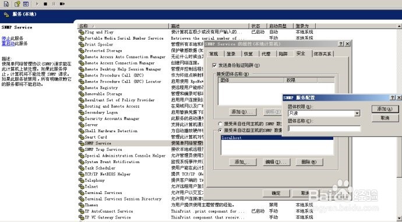Sort services by the 描述 column header
Viewport: 402px width, 222px height.
209,26
